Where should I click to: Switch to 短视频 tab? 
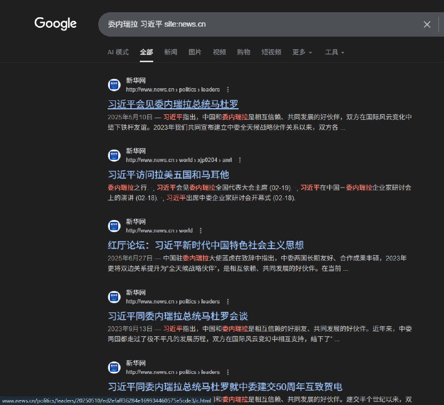(271, 52)
